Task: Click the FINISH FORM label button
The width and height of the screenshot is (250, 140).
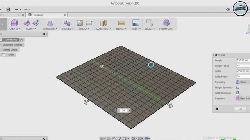Action: point(166,29)
